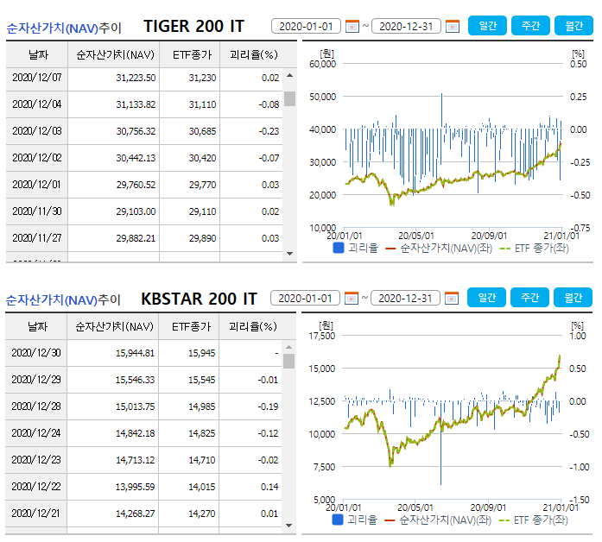
Task: Select the 2020/12/07 date cell
Action: tap(37, 78)
